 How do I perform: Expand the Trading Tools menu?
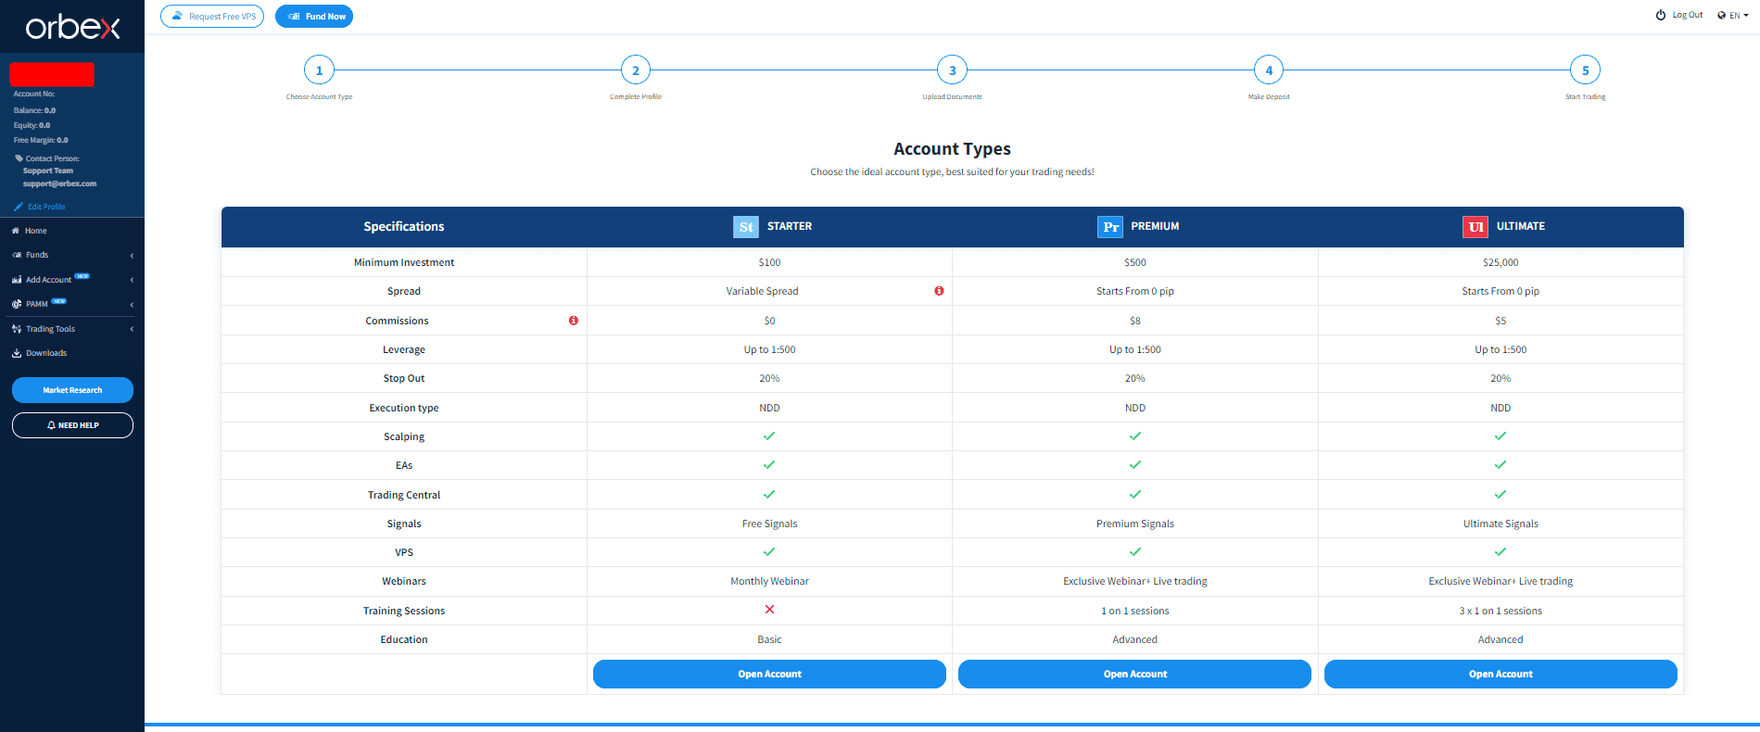[71, 329]
